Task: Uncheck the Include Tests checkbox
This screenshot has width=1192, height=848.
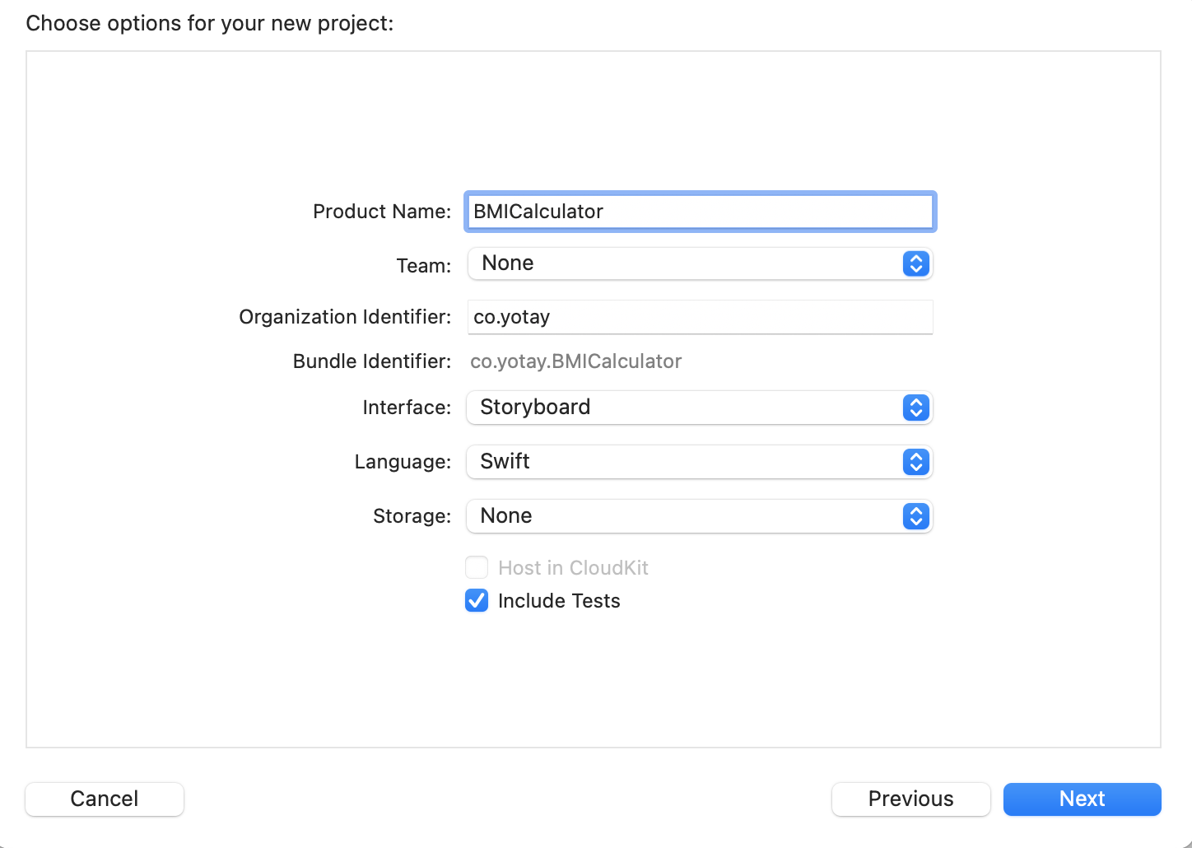Action: click(477, 601)
